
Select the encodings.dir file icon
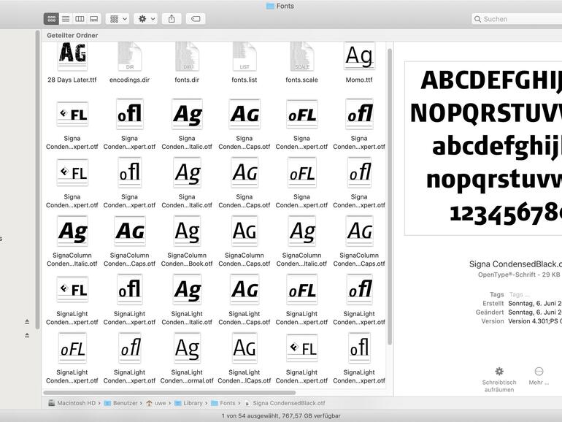point(129,55)
